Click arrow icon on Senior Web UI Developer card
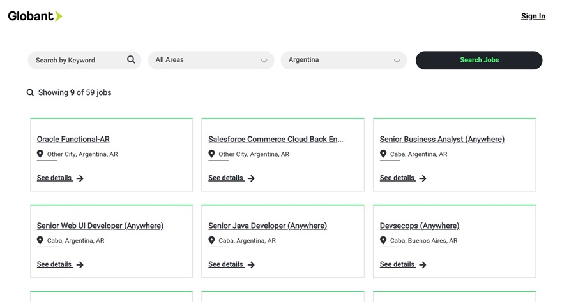The image size is (562, 302). (x=80, y=265)
